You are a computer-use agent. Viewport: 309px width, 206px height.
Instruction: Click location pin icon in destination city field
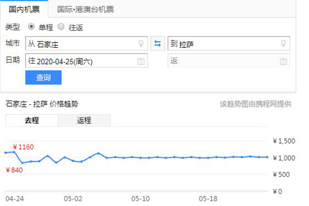(x=283, y=44)
